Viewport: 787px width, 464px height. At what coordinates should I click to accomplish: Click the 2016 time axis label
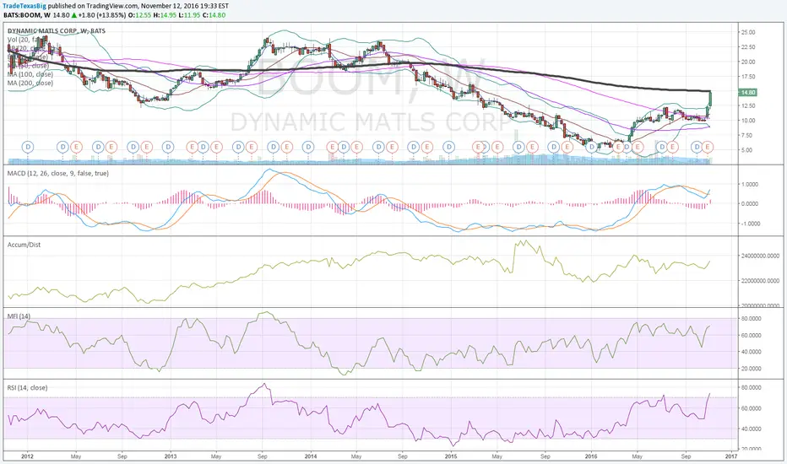coord(591,456)
